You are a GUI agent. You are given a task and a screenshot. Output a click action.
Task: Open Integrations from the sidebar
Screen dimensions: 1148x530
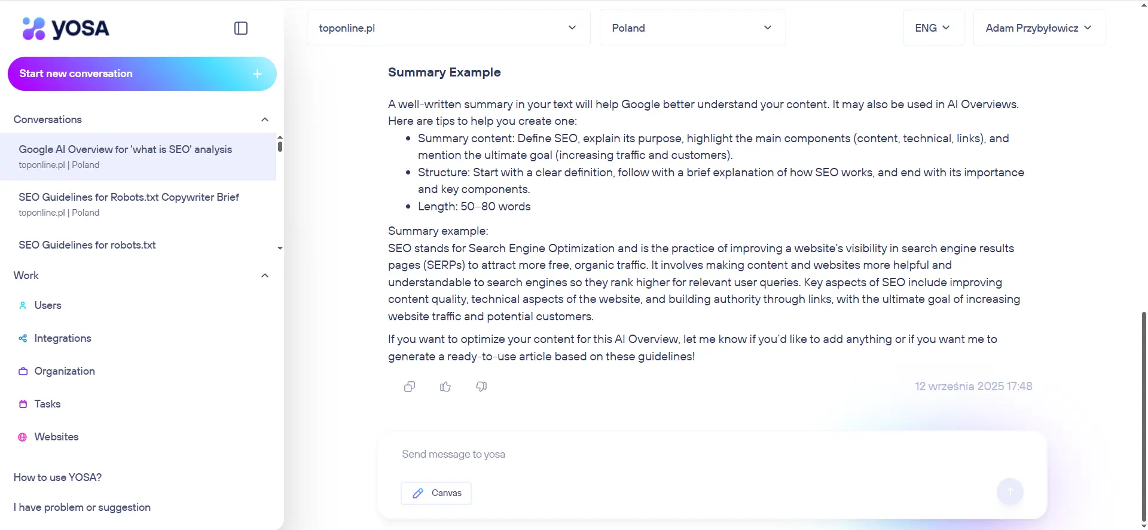pyautogui.click(x=62, y=338)
